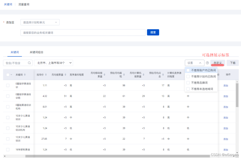
Task: Tick the 不推荐未选地域词 checkbox
Action: 188,89
